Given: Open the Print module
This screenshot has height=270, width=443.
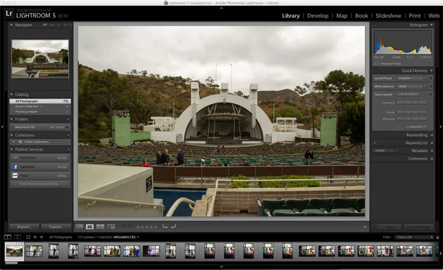Looking at the screenshot, I should point(415,16).
